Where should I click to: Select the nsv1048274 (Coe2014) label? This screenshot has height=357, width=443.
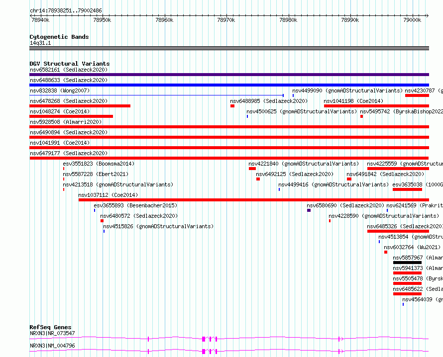(x=60, y=111)
